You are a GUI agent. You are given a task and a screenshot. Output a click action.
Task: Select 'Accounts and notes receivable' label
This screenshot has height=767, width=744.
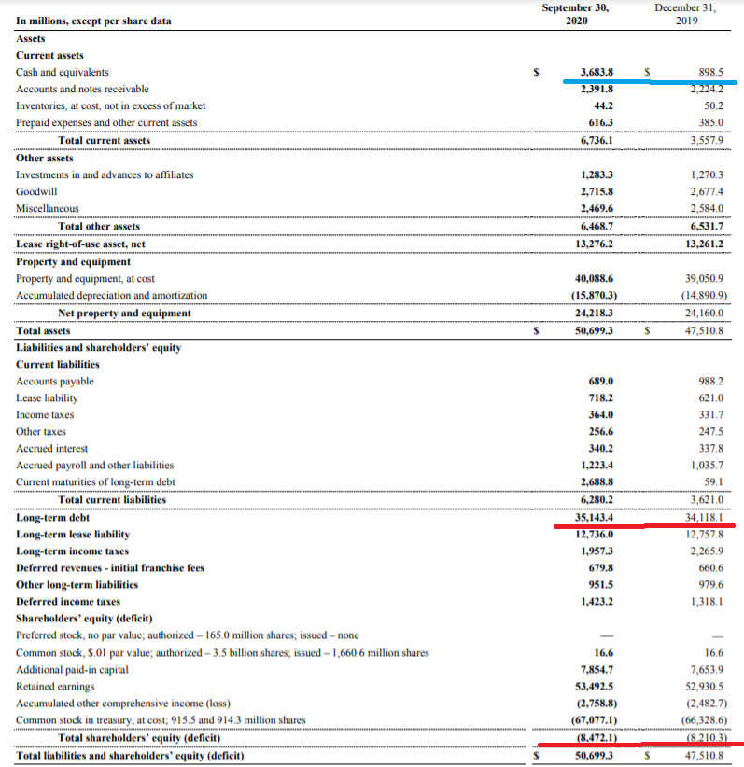click(x=82, y=89)
